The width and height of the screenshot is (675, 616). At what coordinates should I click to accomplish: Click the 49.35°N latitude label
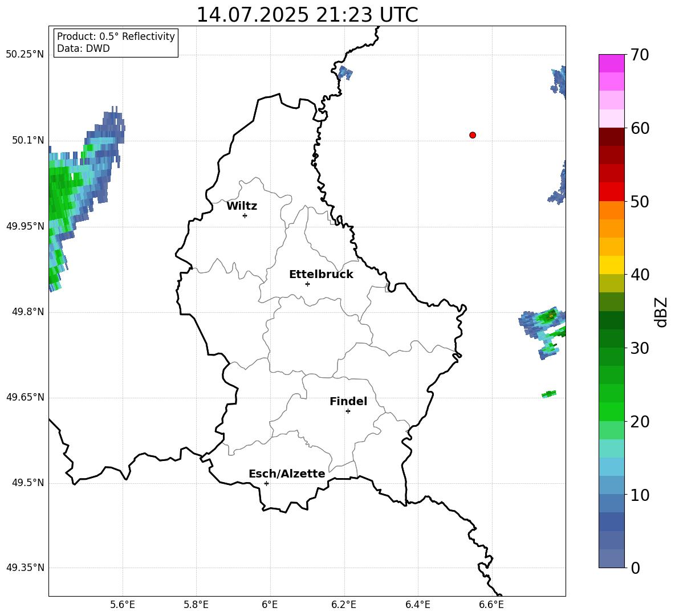pyautogui.click(x=25, y=568)
